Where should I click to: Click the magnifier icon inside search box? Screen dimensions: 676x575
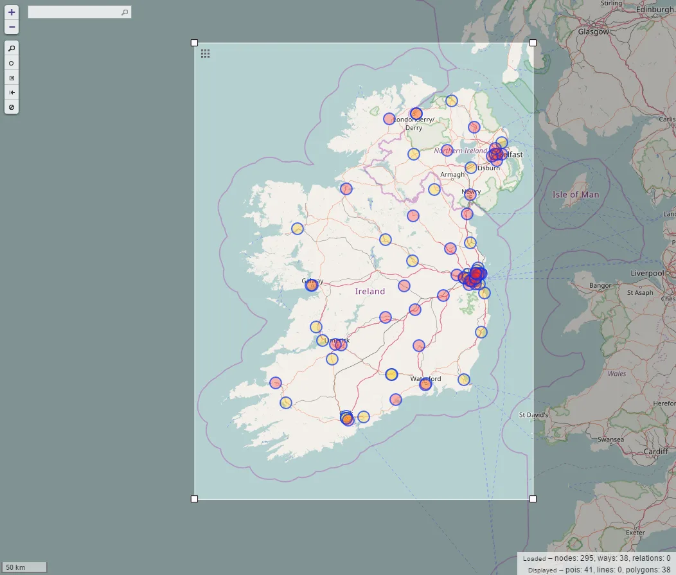[125, 12]
